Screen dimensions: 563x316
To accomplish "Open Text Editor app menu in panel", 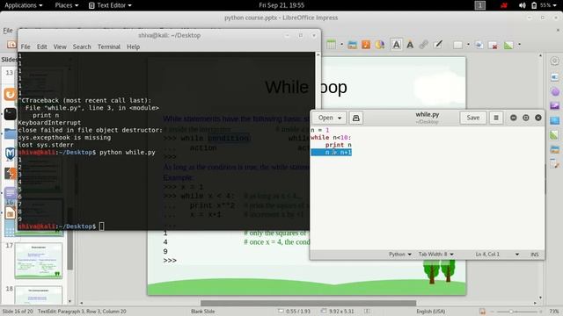I will tap(110, 5).
